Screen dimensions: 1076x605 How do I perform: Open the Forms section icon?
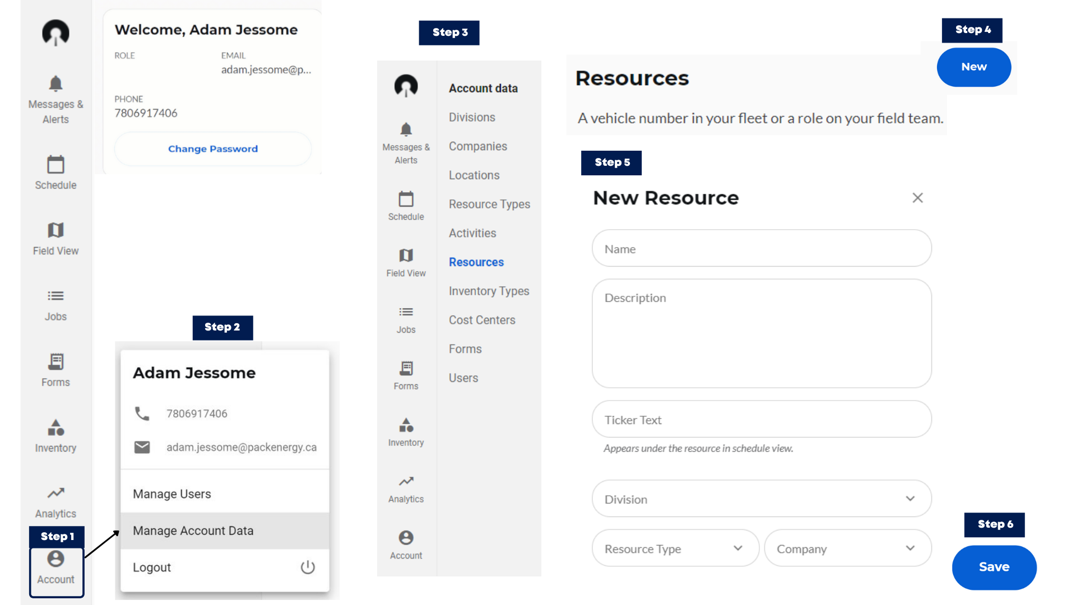pos(55,367)
